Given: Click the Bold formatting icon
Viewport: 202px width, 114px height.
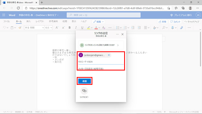Looking at the screenshot, I should pyautogui.click(x=69, y=28).
